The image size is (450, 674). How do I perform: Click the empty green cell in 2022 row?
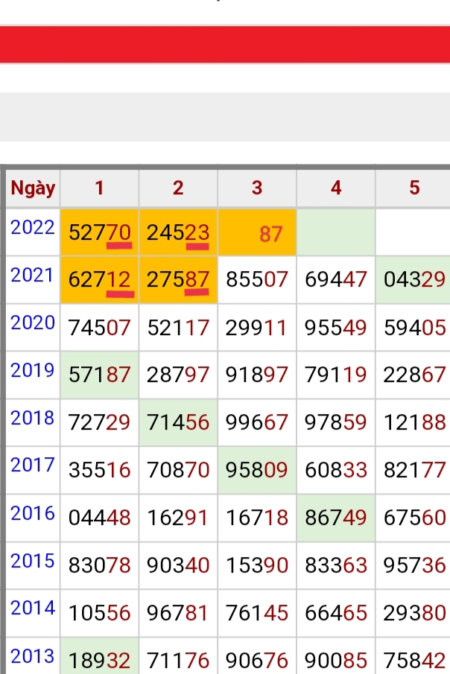336,232
